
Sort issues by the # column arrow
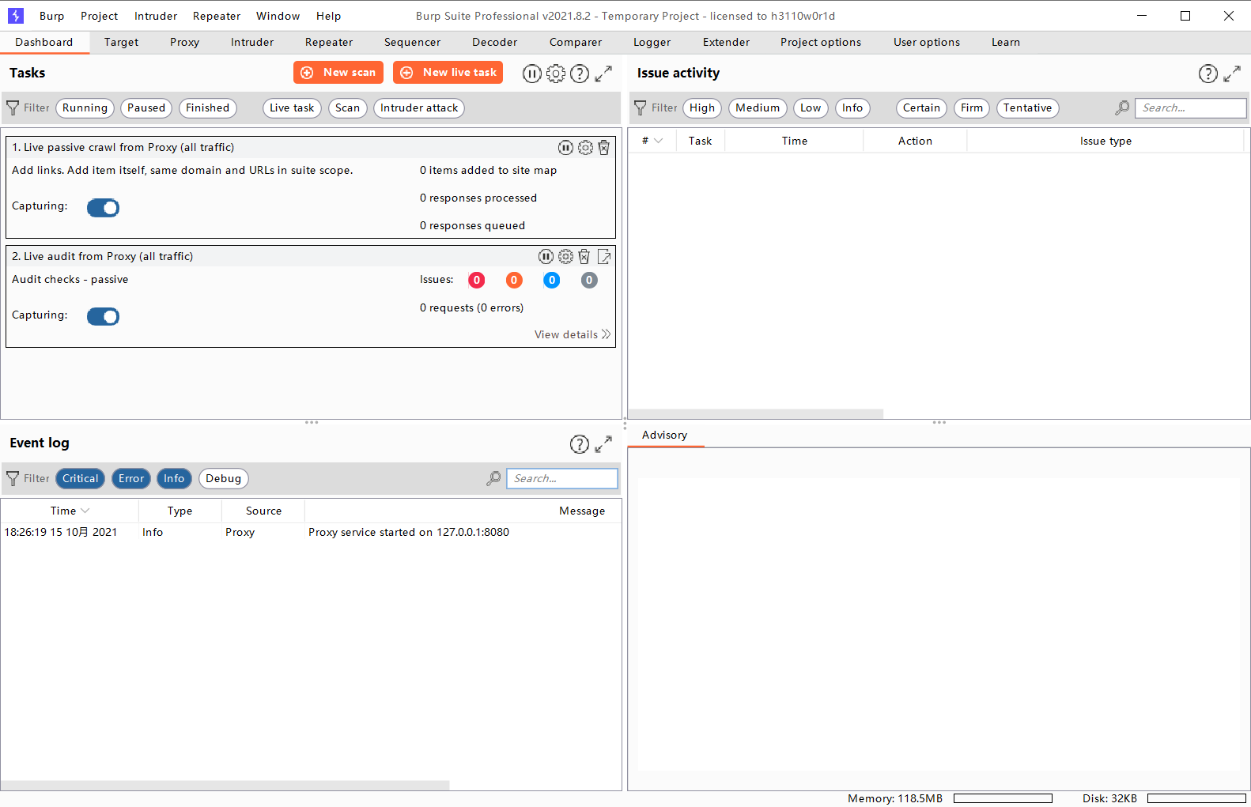click(x=658, y=141)
